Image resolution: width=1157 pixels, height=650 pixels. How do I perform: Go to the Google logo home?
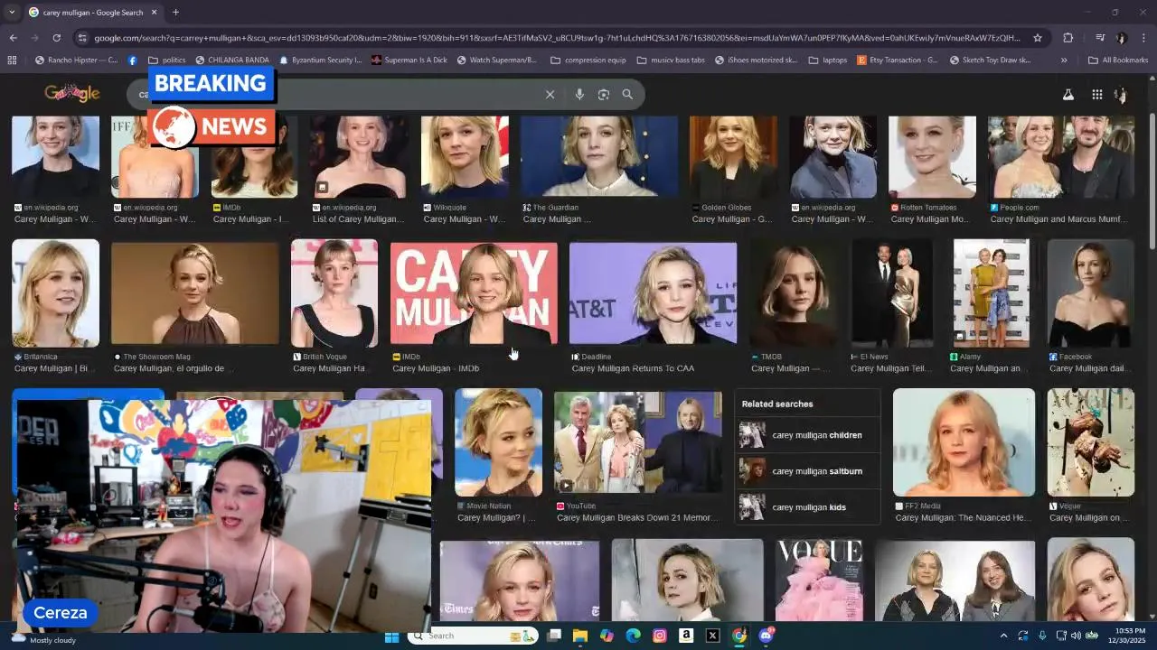click(x=71, y=93)
